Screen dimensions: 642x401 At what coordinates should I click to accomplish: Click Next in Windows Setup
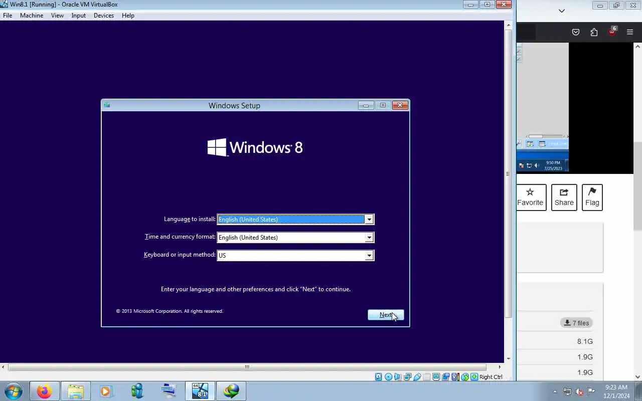(386, 315)
